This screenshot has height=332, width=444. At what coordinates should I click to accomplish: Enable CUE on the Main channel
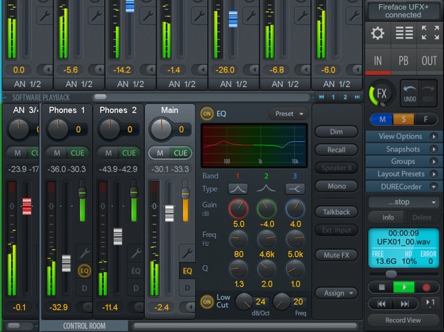click(180, 153)
